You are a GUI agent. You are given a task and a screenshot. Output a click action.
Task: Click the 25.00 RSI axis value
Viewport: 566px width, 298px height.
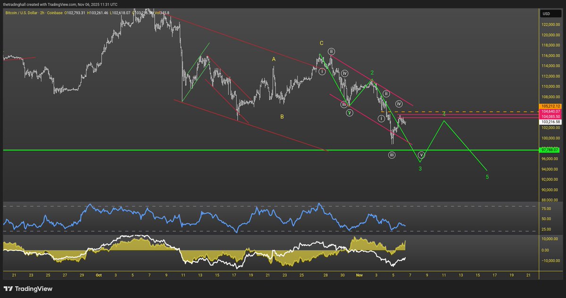pyautogui.click(x=546, y=229)
